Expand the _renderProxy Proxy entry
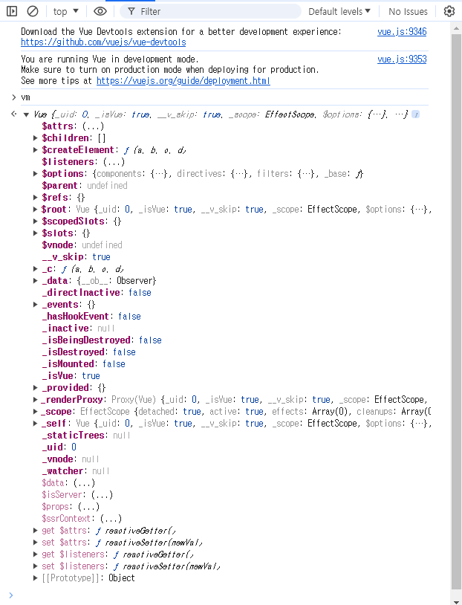Image resolution: width=462 pixels, height=605 pixels. pos(35,399)
